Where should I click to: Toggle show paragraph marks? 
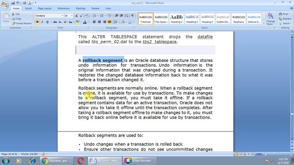(132, 16)
